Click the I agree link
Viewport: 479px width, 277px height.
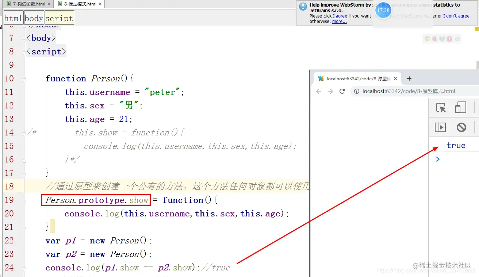[x=340, y=16]
